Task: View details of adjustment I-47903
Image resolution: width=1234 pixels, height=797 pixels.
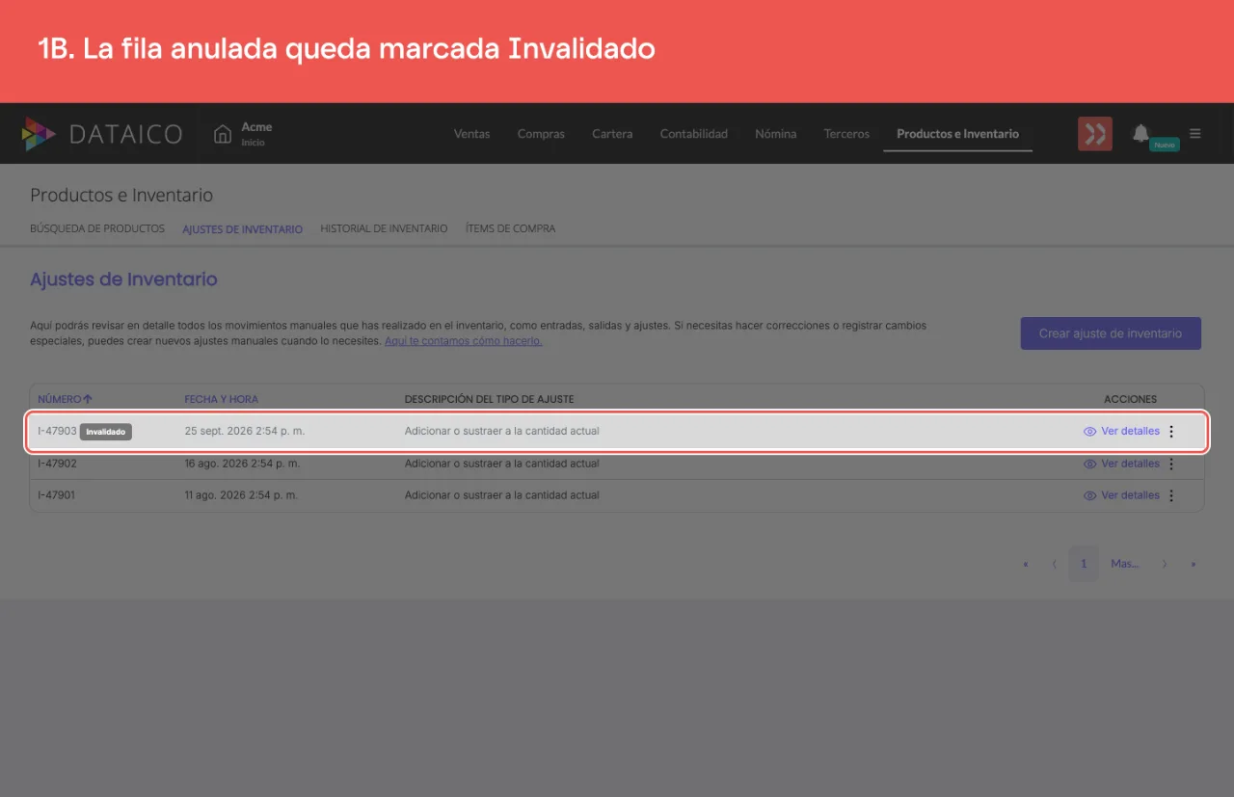Action: pyautogui.click(x=1121, y=432)
